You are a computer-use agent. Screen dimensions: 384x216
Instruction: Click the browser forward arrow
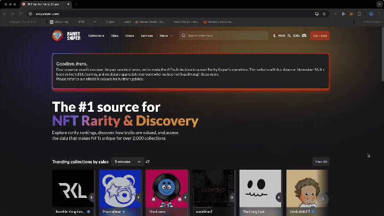pyautogui.click(x=13, y=14)
